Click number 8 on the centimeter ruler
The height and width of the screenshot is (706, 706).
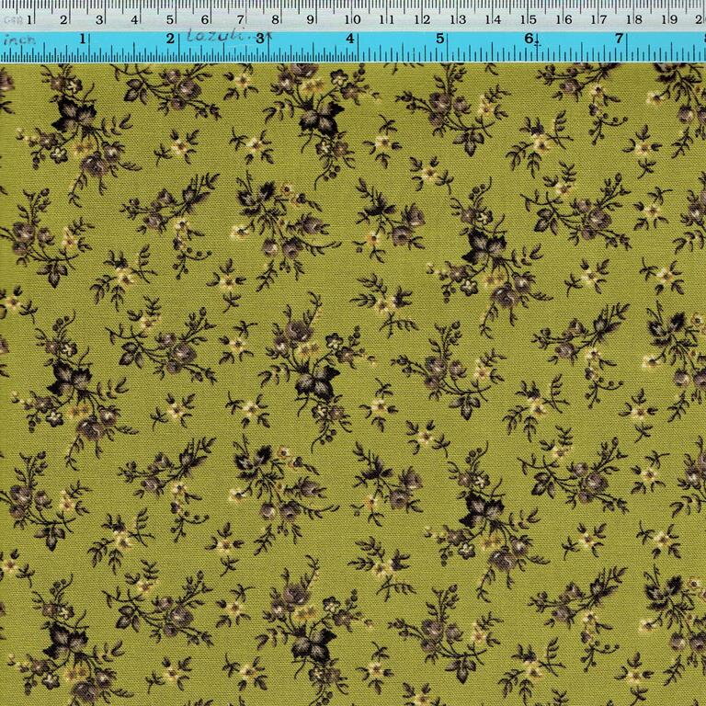pos(275,20)
